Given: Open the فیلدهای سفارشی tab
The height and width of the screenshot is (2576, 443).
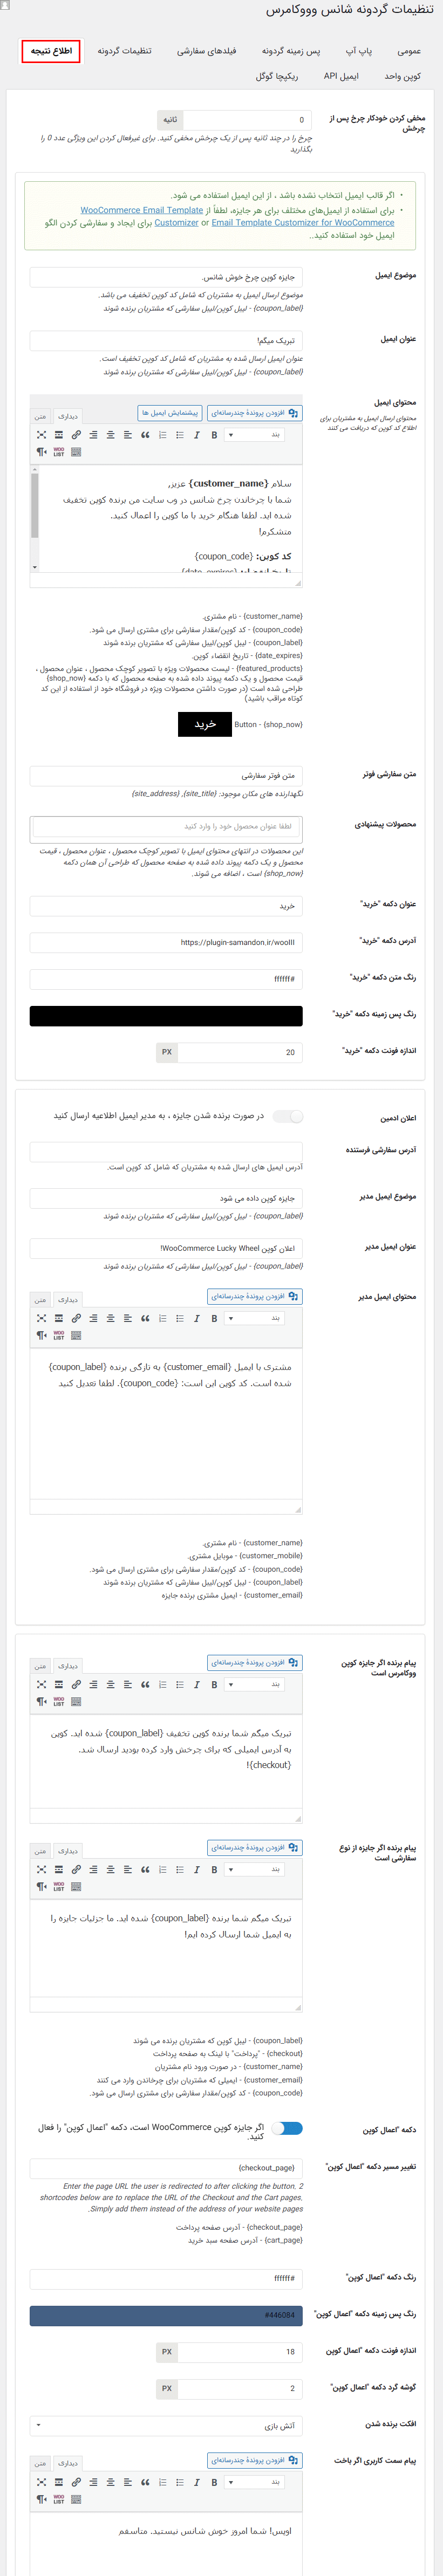Looking at the screenshot, I should (207, 51).
